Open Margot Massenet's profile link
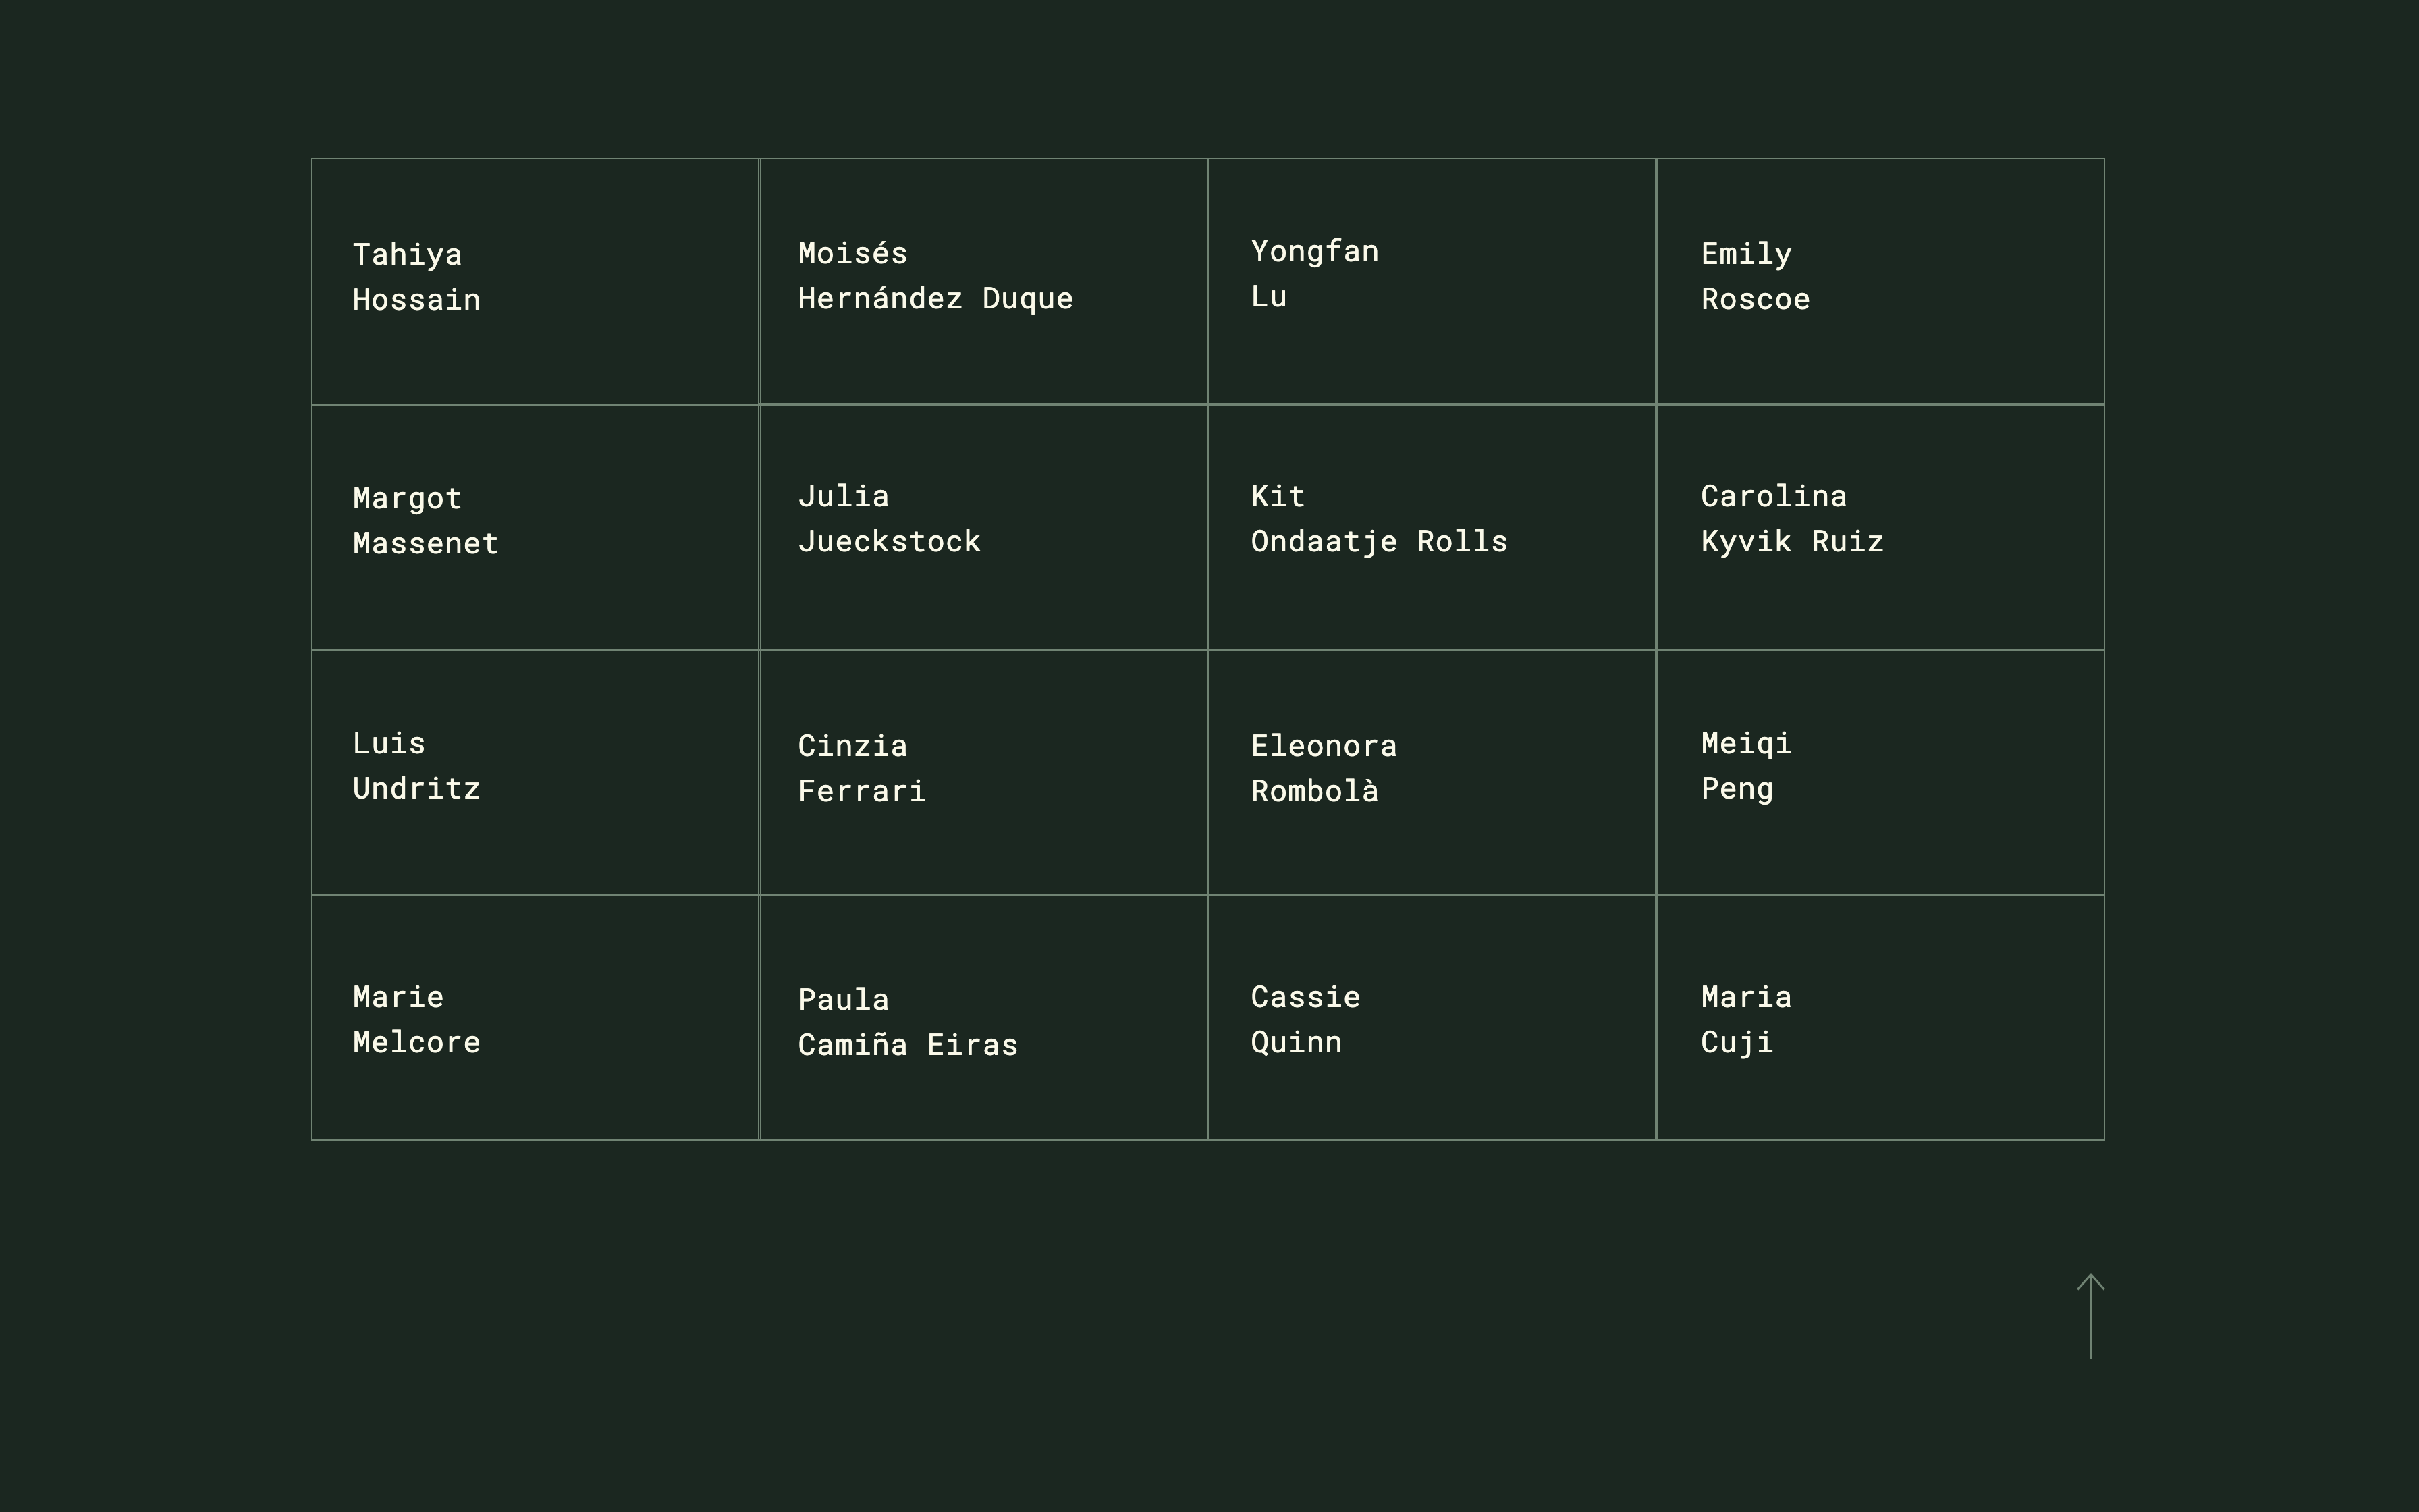 (x=425, y=521)
